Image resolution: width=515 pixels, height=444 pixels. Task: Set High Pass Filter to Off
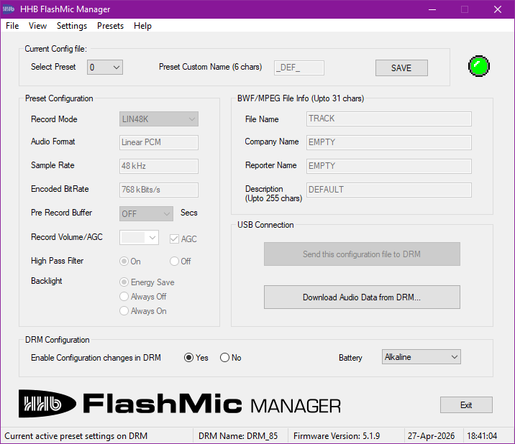pyautogui.click(x=174, y=262)
